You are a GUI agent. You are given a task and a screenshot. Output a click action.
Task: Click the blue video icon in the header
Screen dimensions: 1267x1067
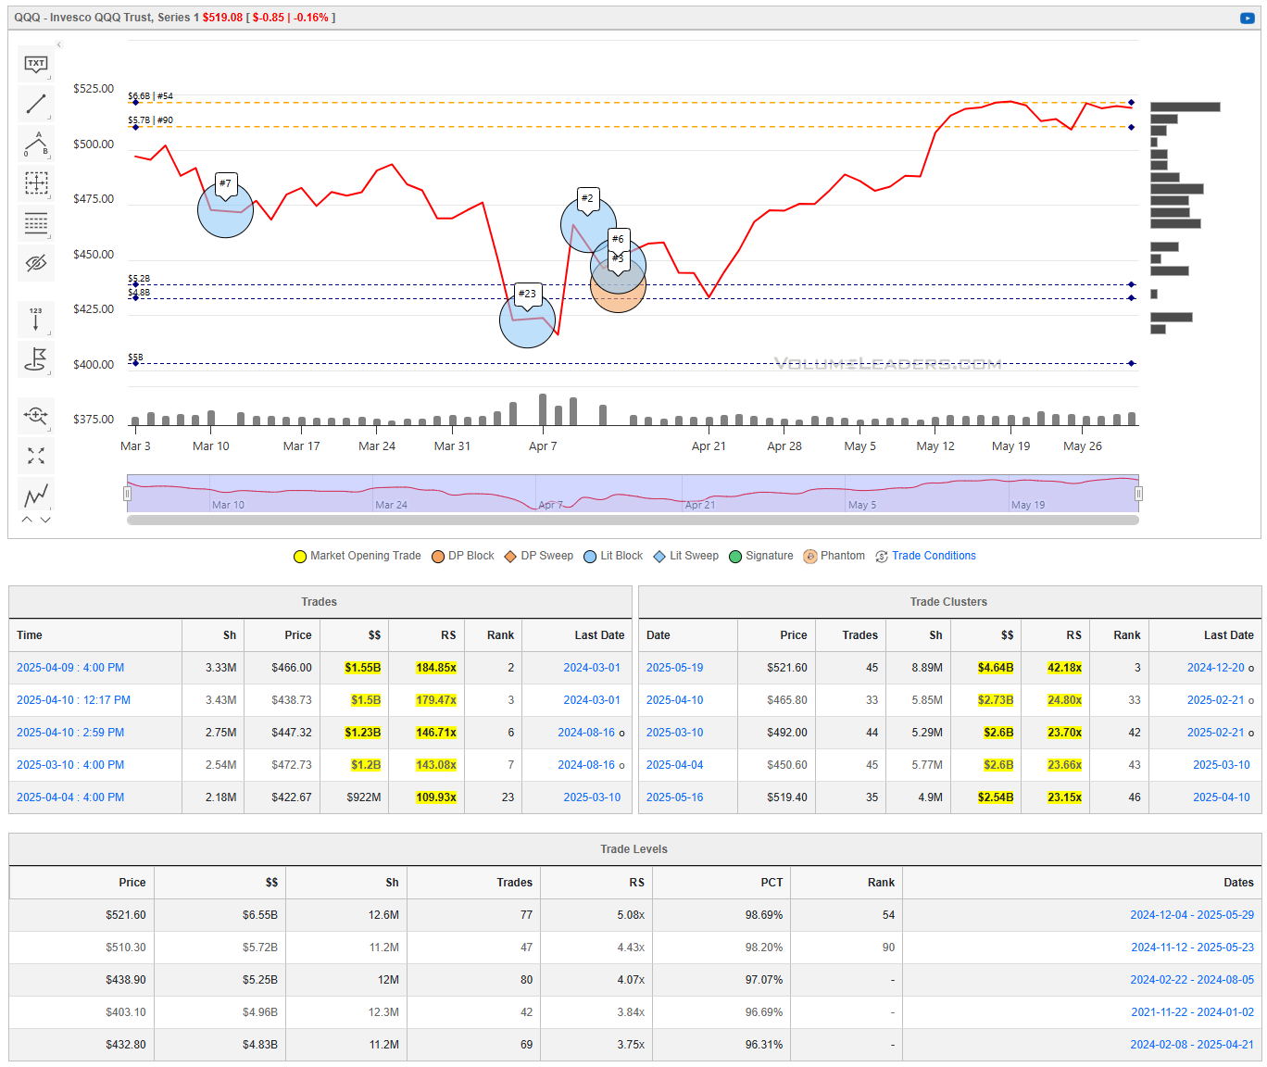(1247, 18)
